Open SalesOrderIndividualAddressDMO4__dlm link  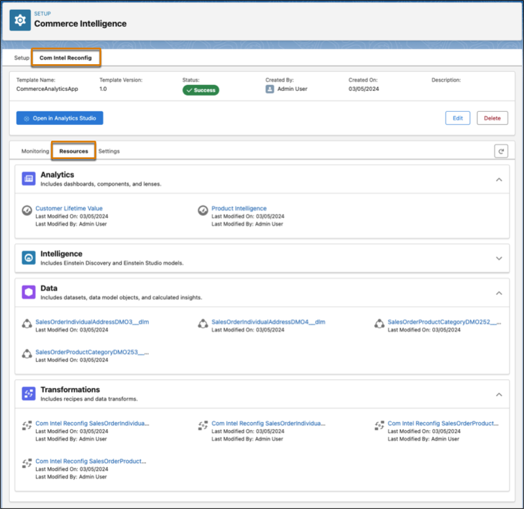(x=269, y=322)
